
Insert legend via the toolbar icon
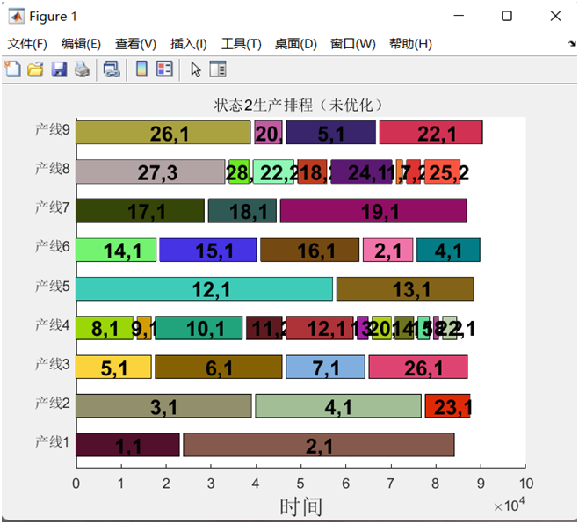tap(164, 69)
